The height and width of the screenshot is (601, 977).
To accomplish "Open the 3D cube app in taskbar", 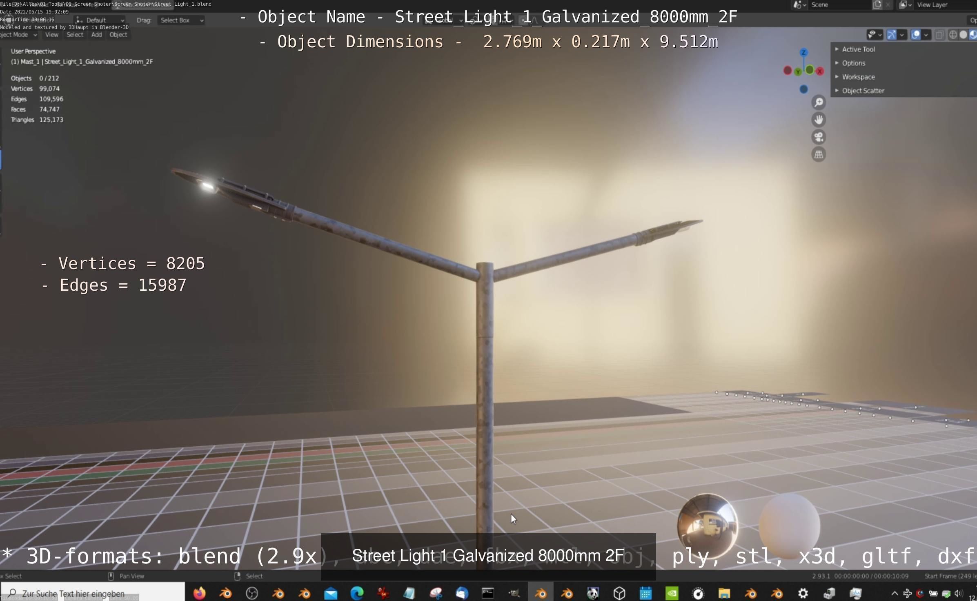I will pyautogui.click(x=619, y=593).
